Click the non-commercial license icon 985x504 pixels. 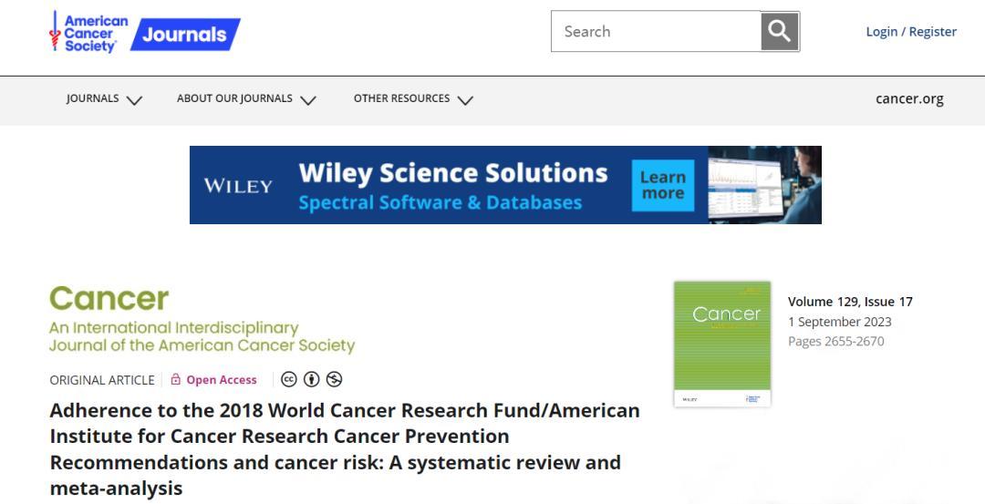[334, 380]
